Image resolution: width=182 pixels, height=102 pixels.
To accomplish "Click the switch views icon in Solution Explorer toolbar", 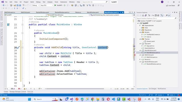I will (146, 15).
